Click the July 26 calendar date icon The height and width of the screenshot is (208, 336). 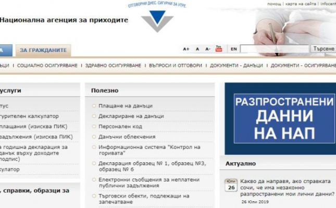pos(231,186)
